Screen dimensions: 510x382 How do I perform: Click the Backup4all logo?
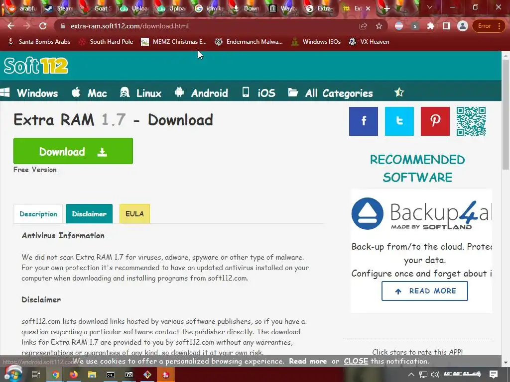point(421,214)
